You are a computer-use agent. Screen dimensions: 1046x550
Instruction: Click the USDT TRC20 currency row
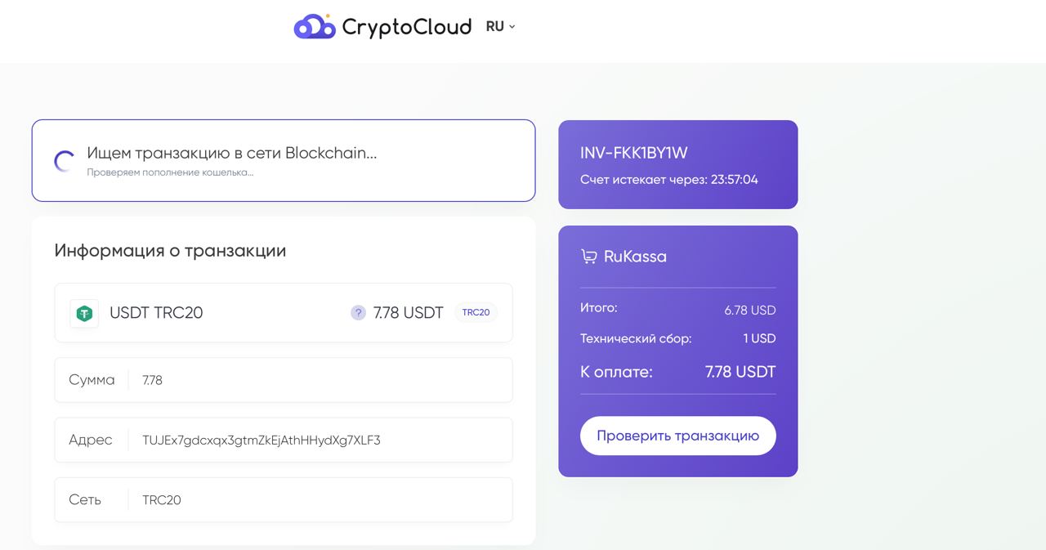tap(284, 312)
